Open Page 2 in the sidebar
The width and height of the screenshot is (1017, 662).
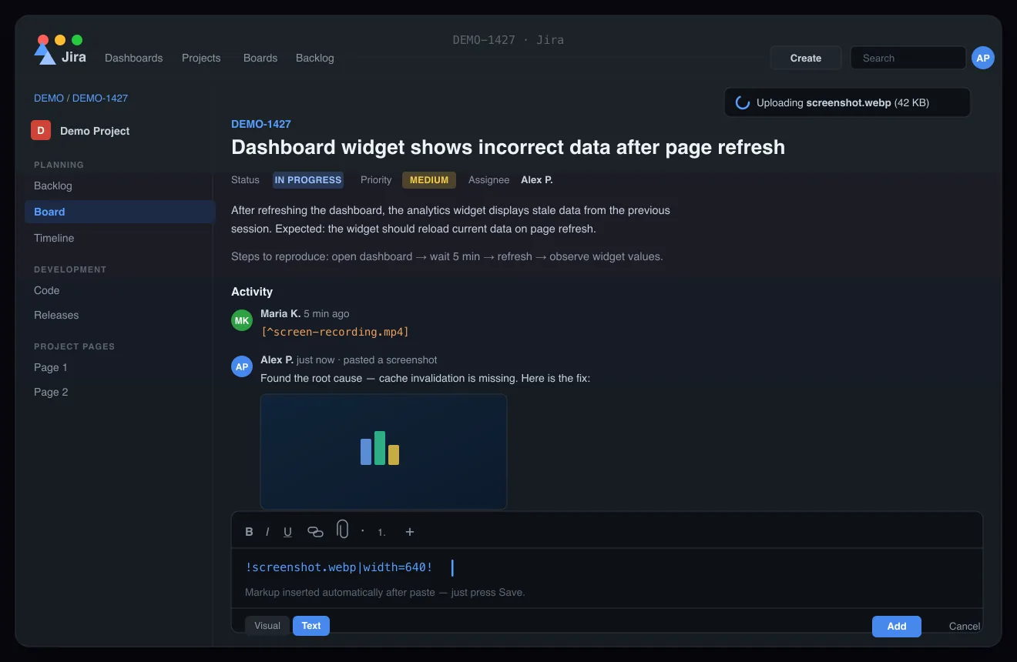point(51,392)
